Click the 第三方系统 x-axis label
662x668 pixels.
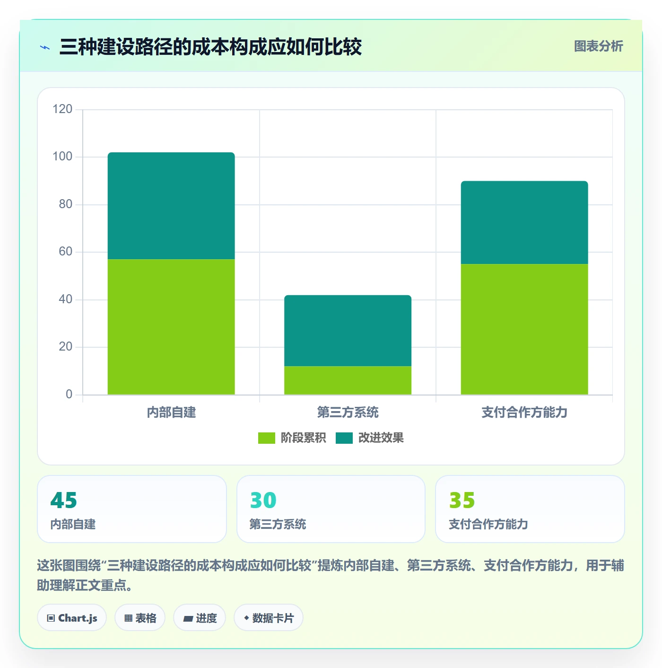tap(348, 413)
